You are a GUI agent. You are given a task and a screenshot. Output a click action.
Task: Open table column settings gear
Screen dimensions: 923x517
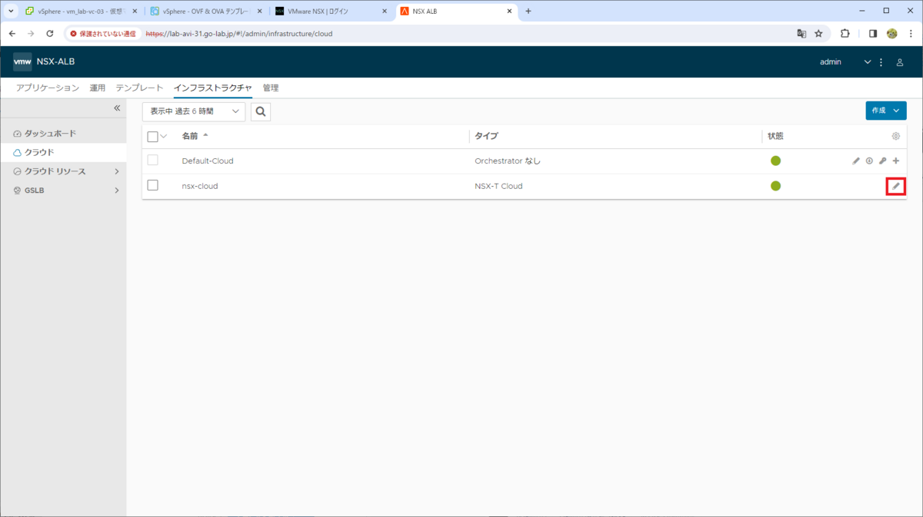click(x=895, y=136)
